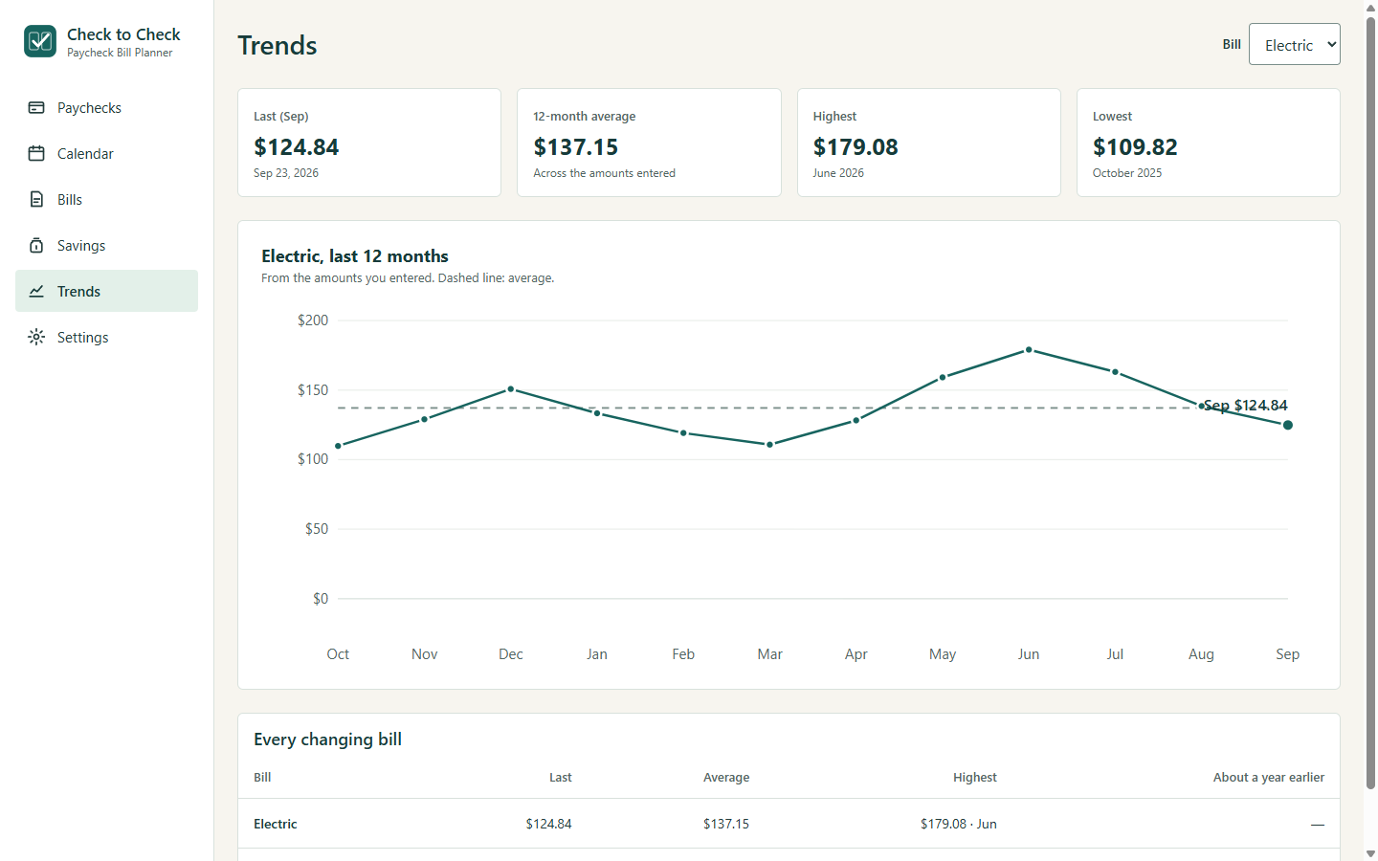Screen dimensions: 1378x861
Task: Click the May data point on the chart
Action: 943,377
